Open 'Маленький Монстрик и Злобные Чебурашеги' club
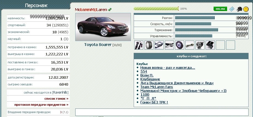 click(x=184, y=91)
